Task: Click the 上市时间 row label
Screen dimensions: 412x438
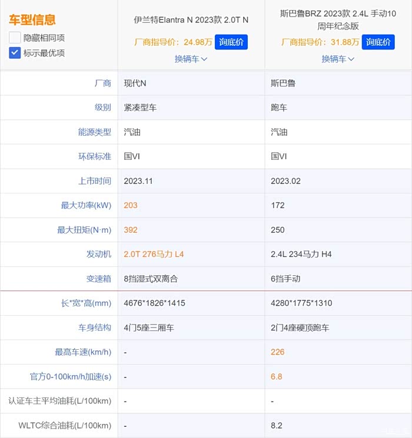Action: coord(95,181)
